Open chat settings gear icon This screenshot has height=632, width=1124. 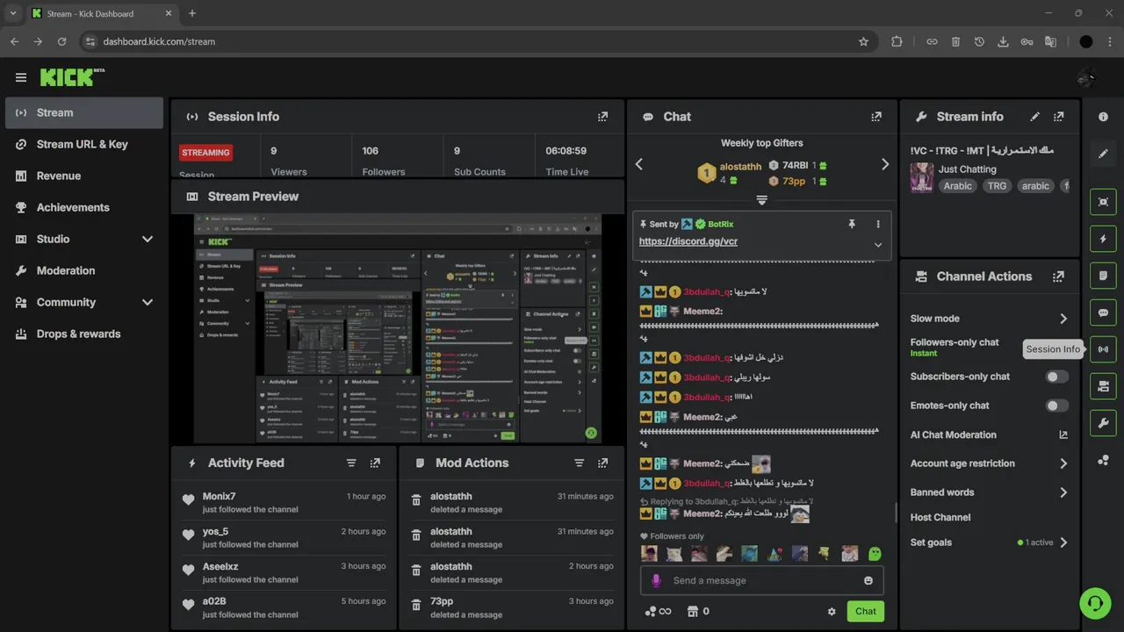[832, 612]
